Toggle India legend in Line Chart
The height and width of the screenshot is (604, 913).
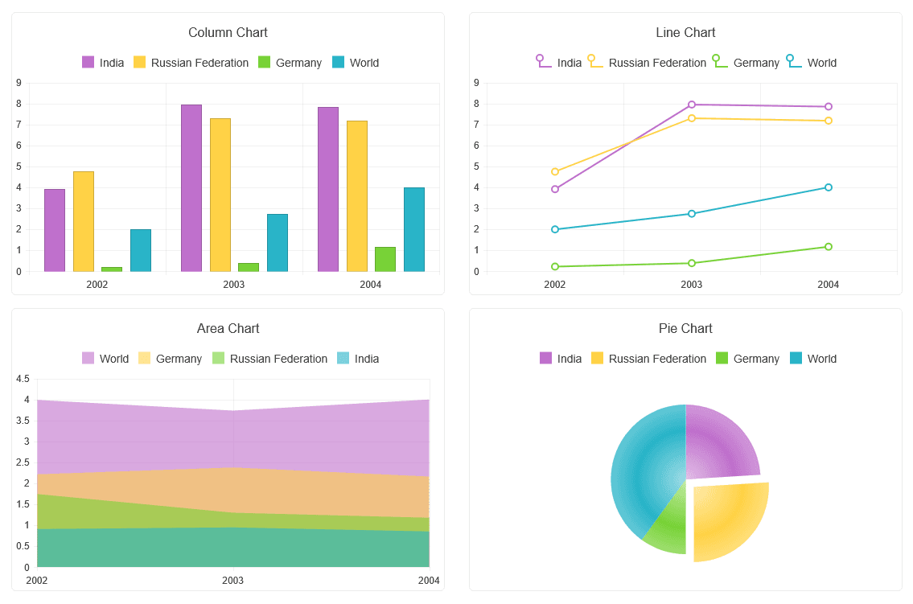[x=559, y=62]
